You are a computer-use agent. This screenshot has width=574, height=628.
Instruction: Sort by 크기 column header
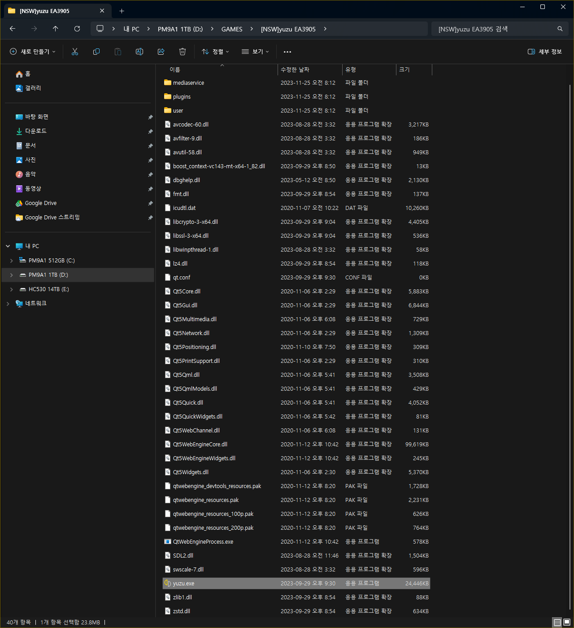(x=414, y=70)
